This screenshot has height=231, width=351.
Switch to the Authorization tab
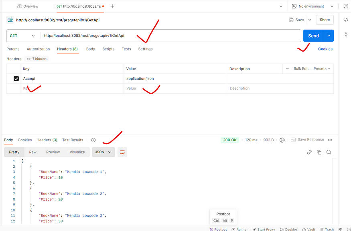[x=38, y=49]
